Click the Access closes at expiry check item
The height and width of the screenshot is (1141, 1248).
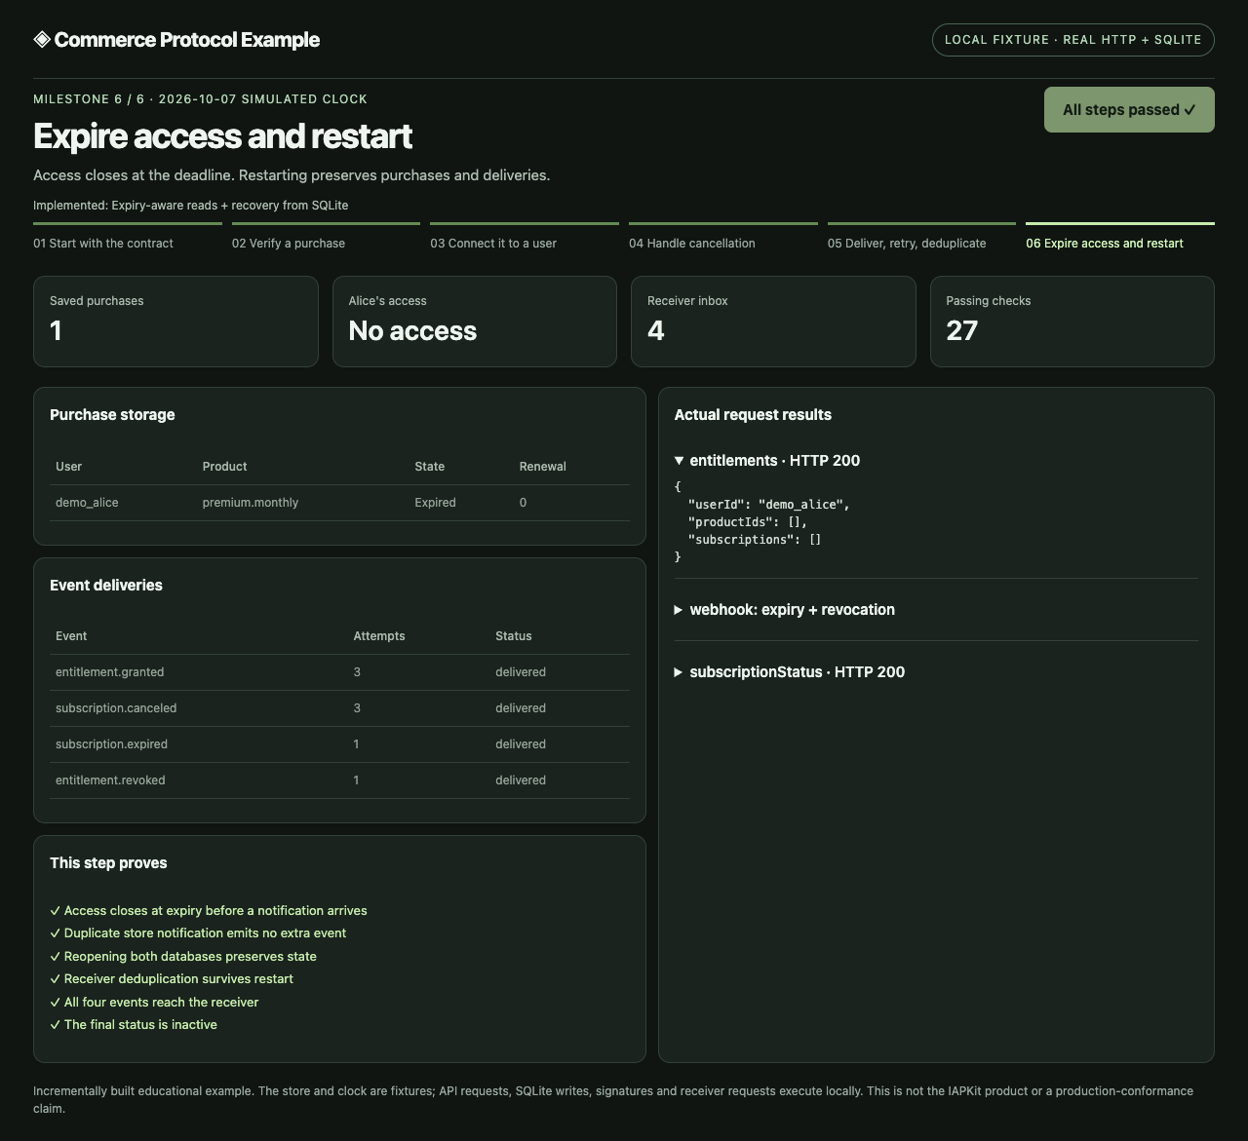click(x=209, y=910)
